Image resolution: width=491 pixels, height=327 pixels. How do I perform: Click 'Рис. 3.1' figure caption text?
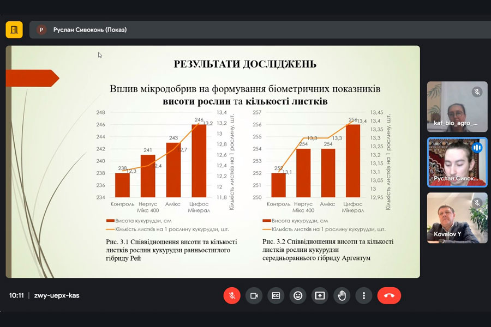click(171, 250)
